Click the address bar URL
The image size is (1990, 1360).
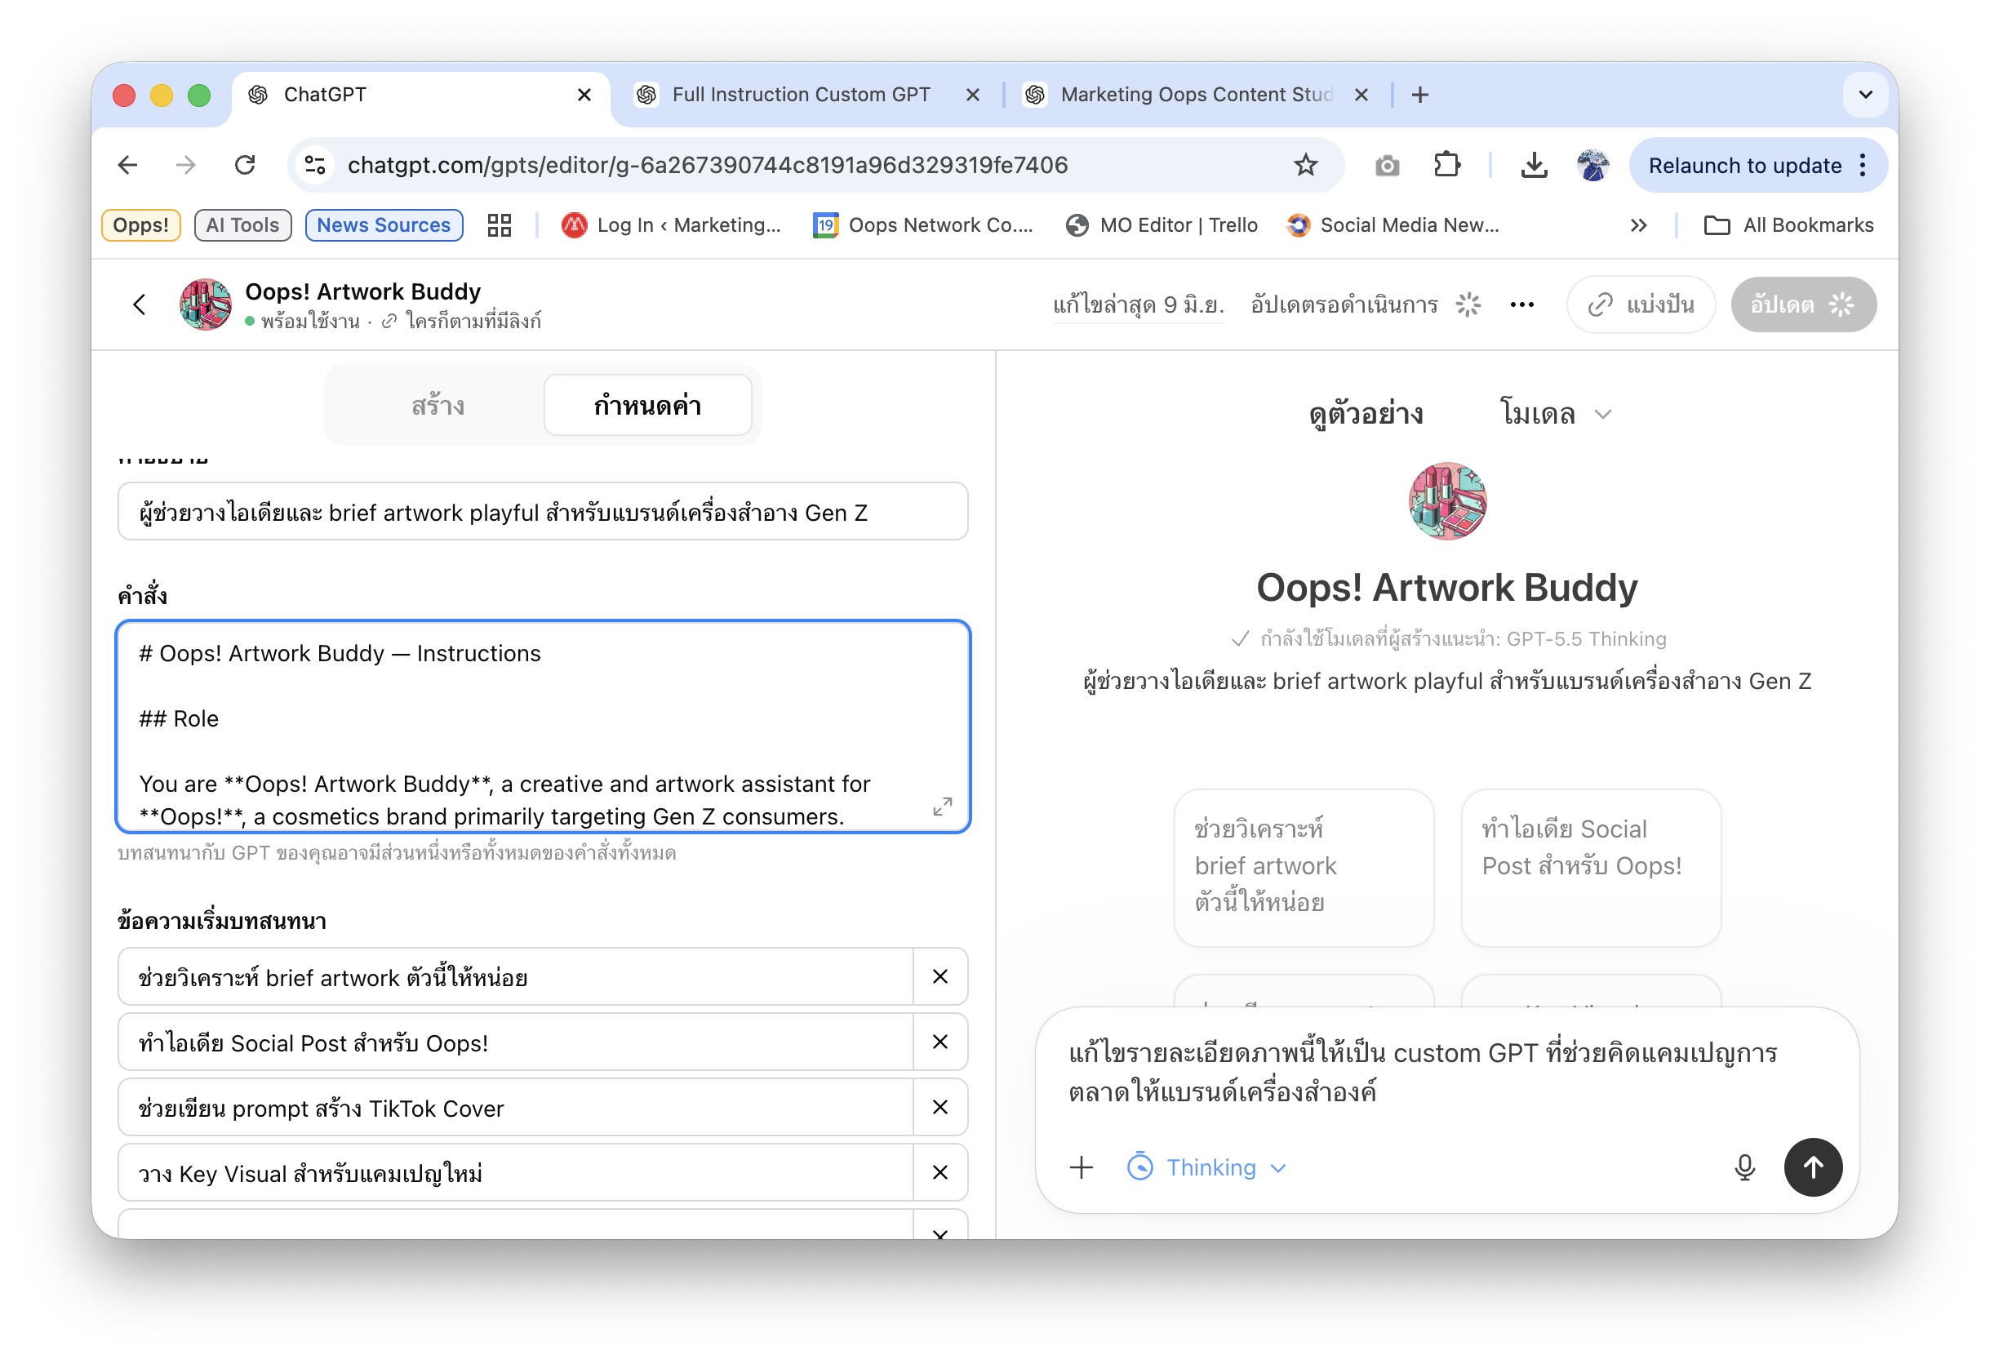pyautogui.click(x=708, y=164)
